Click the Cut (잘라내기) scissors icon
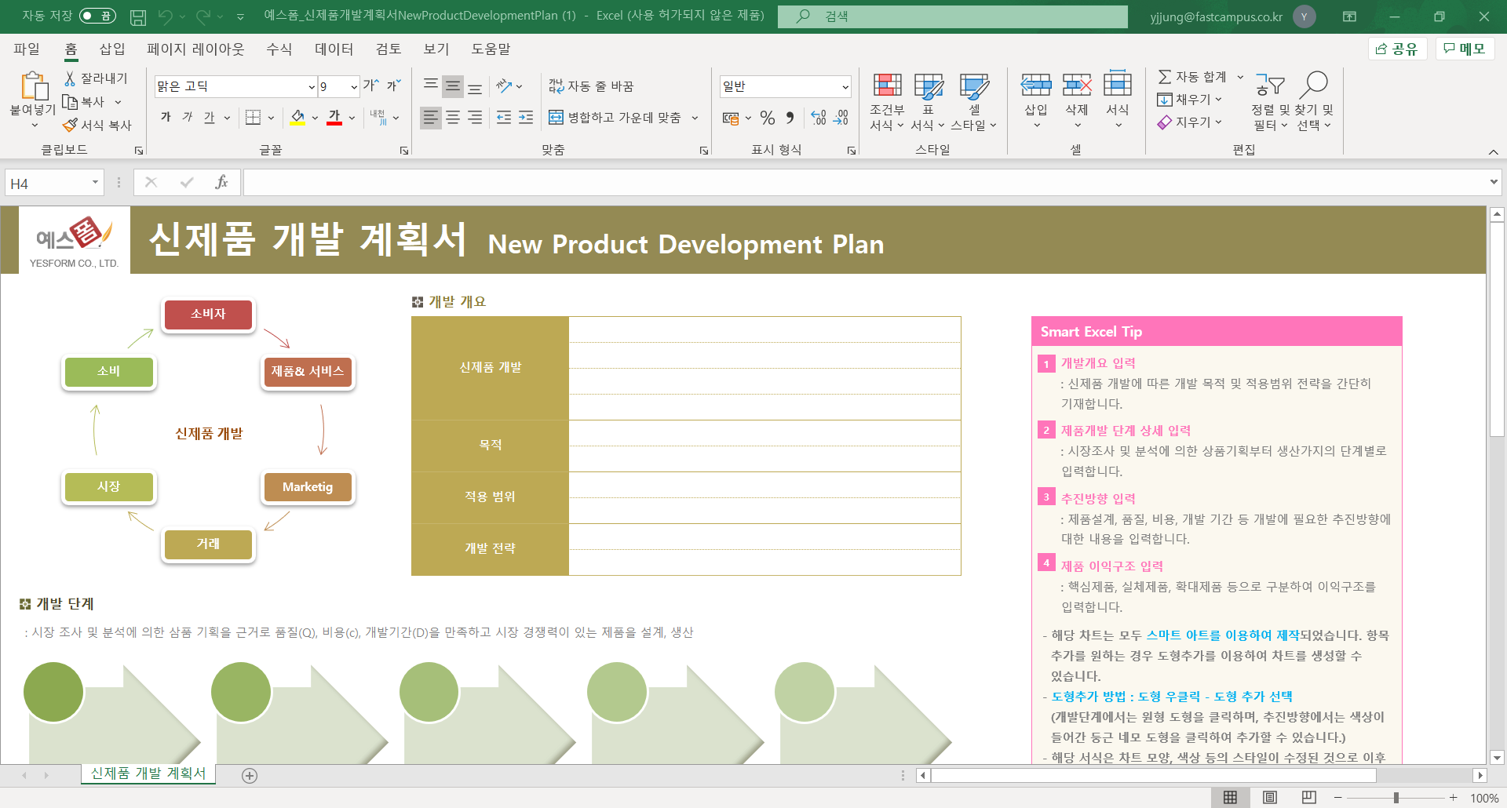The height and width of the screenshot is (808, 1507). [70, 78]
